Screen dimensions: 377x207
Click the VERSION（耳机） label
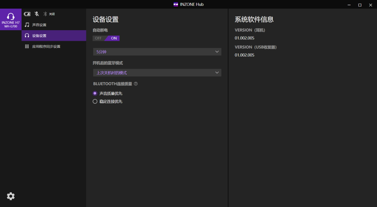(x=250, y=30)
